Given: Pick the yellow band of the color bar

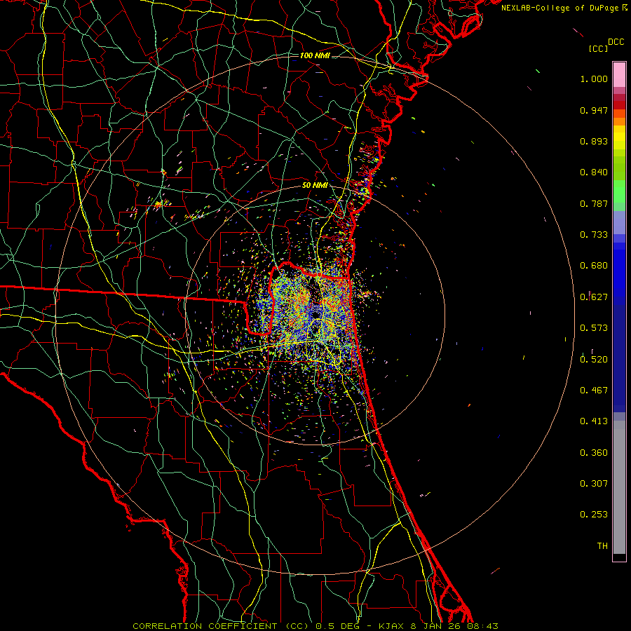Looking at the screenshot, I should click(619, 137).
